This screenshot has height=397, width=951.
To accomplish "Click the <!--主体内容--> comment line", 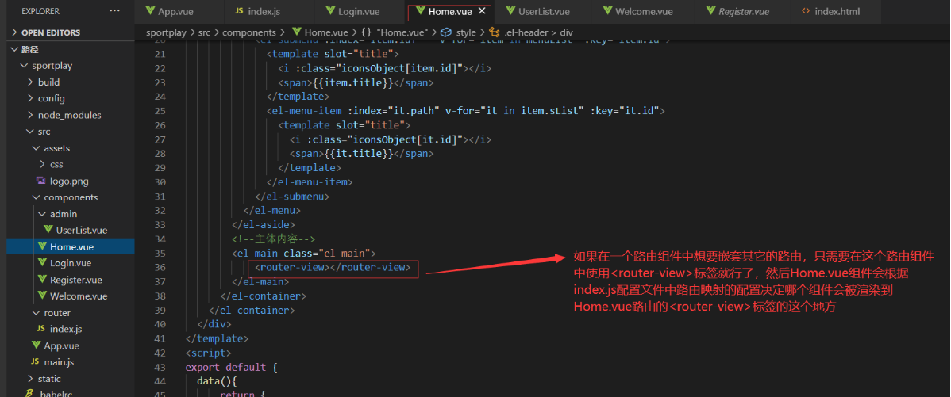I will [274, 239].
